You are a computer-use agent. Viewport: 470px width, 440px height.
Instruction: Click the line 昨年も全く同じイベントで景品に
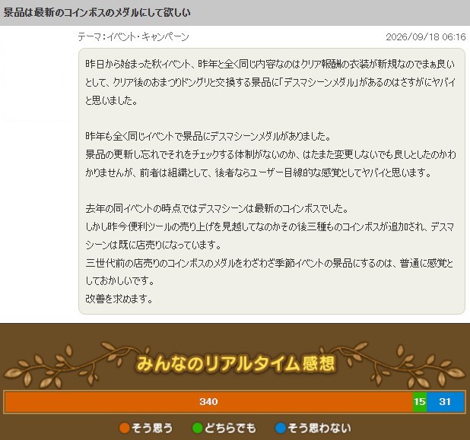208,136
